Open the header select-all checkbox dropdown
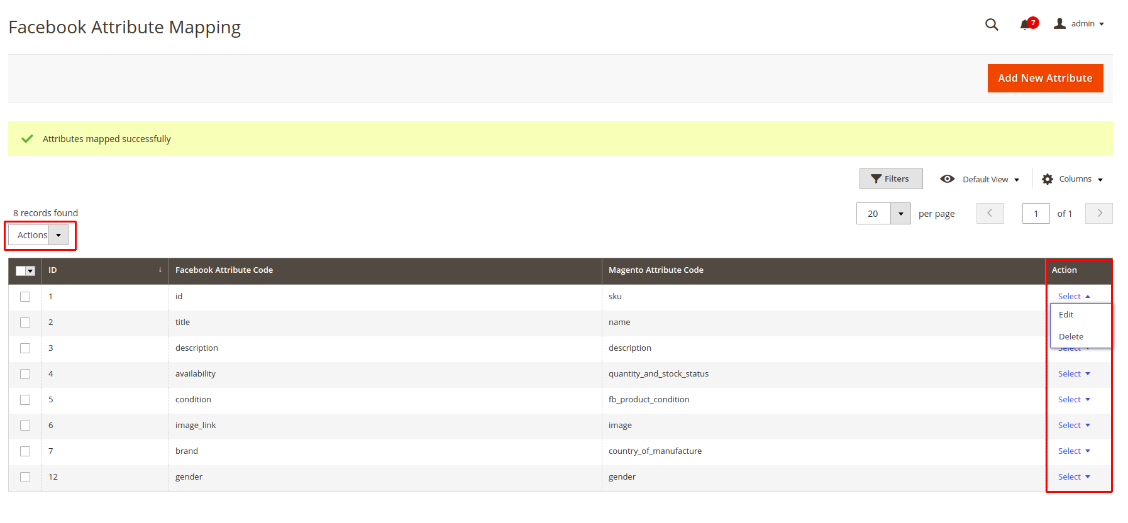This screenshot has height=523, width=1128. (30, 271)
